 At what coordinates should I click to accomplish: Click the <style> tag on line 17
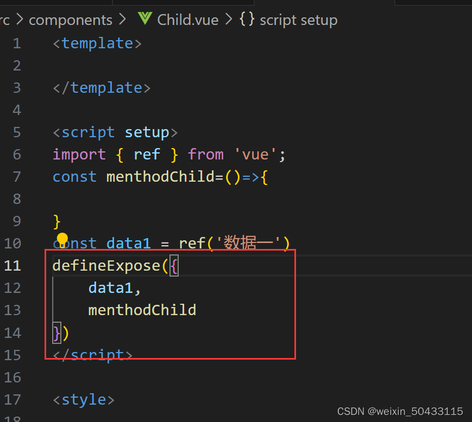(x=84, y=400)
